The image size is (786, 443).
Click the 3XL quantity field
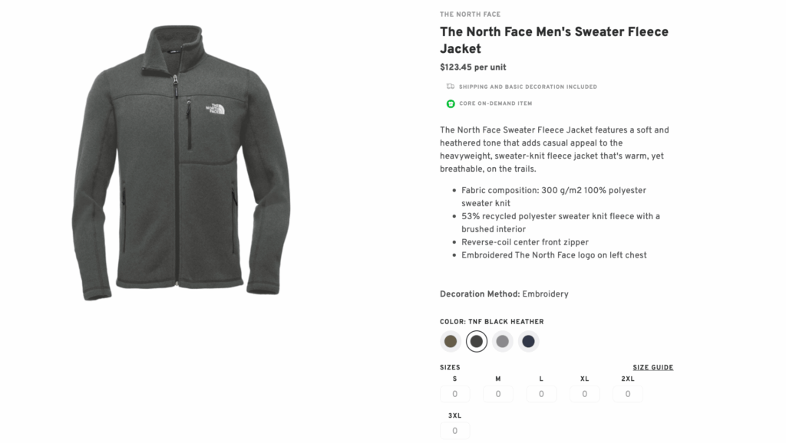454,430
